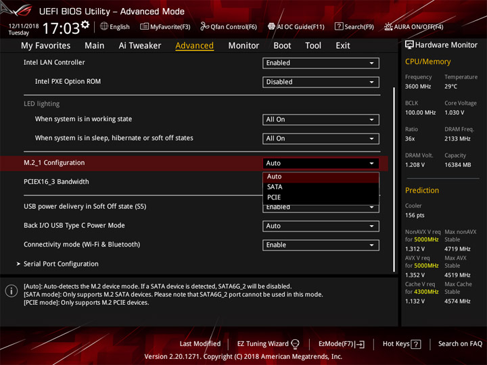Click the EzMode exit arrow icon

point(361,344)
